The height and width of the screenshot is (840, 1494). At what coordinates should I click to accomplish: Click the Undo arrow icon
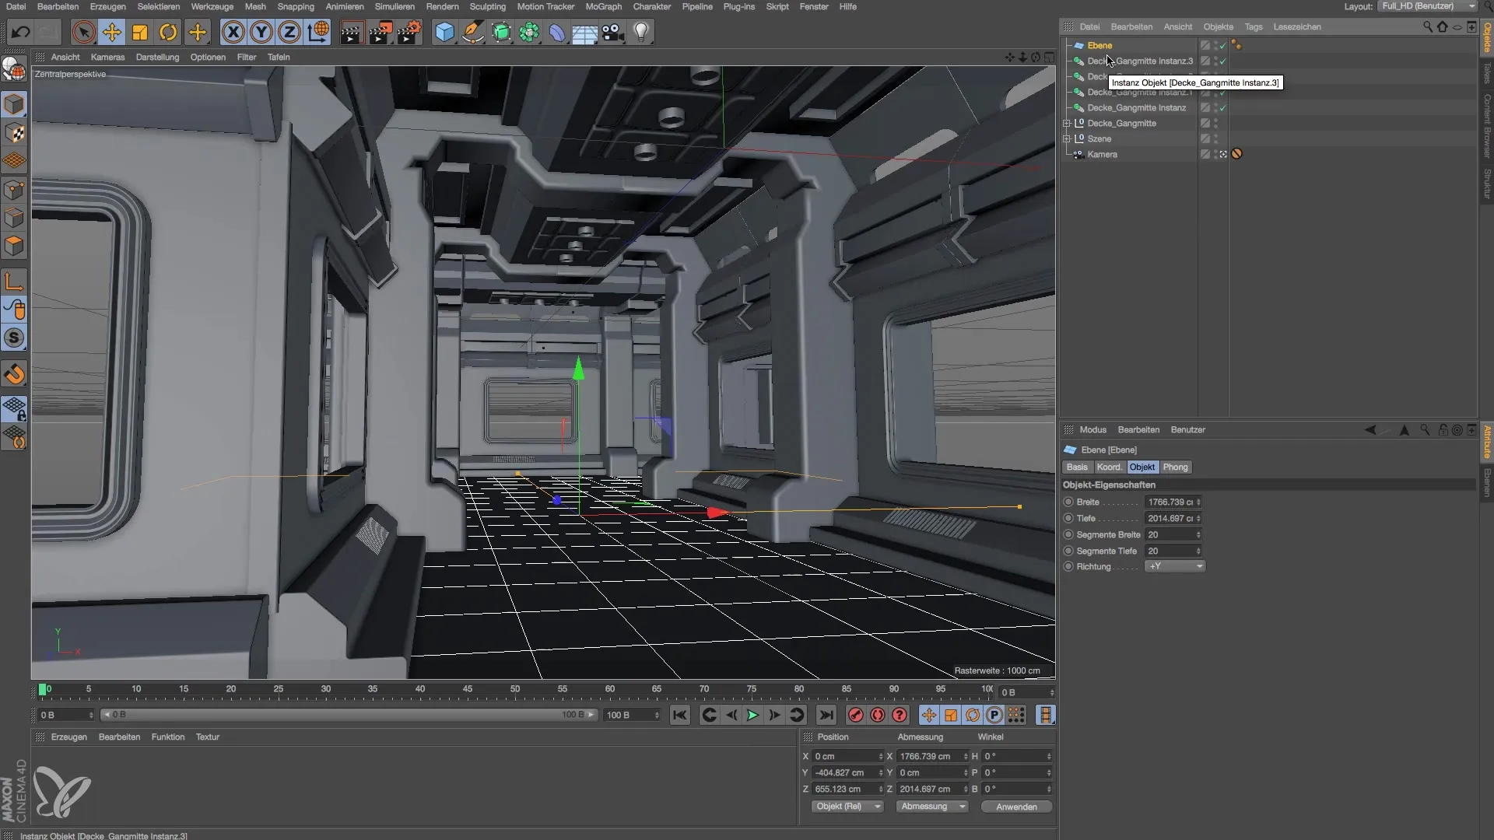tap(20, 33)
